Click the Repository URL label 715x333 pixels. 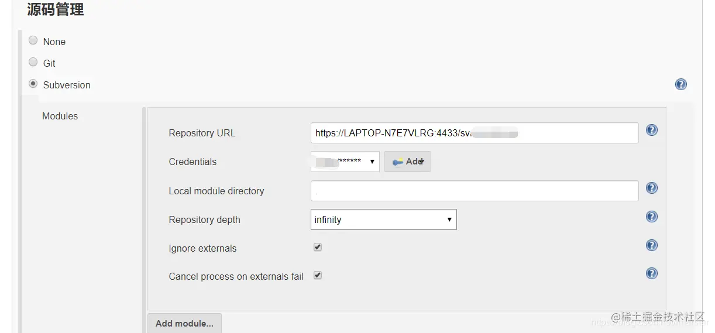pyautogui.click(x=202, y=133)
